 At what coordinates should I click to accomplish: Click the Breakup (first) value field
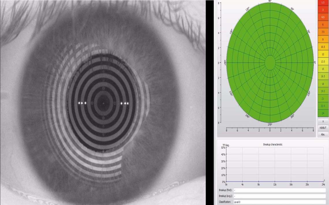click(279, 190)
